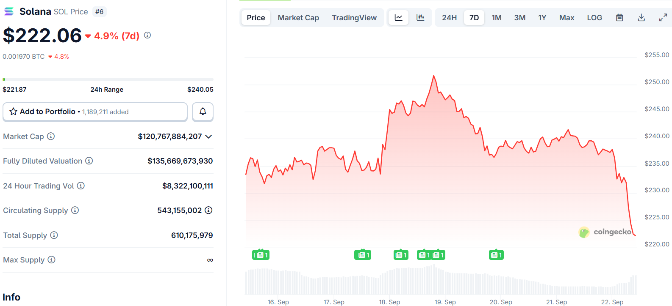
Task: Open the 7d price change info icon
Action: (147, 35)
